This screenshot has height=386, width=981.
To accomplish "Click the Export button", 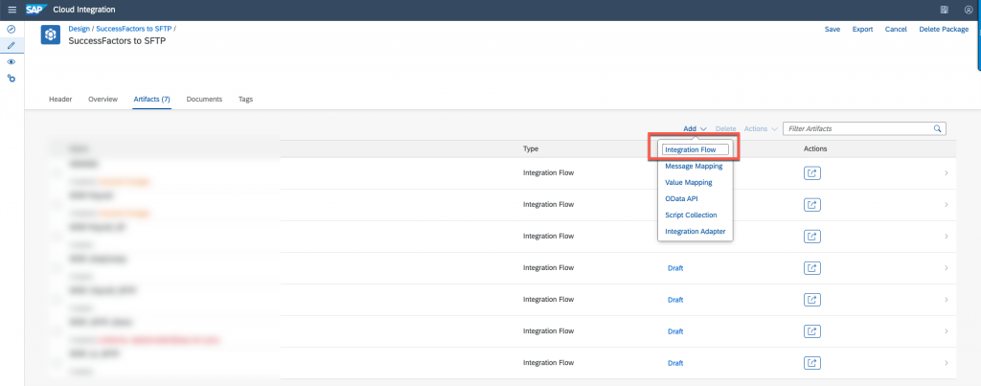I will (863, 30).
